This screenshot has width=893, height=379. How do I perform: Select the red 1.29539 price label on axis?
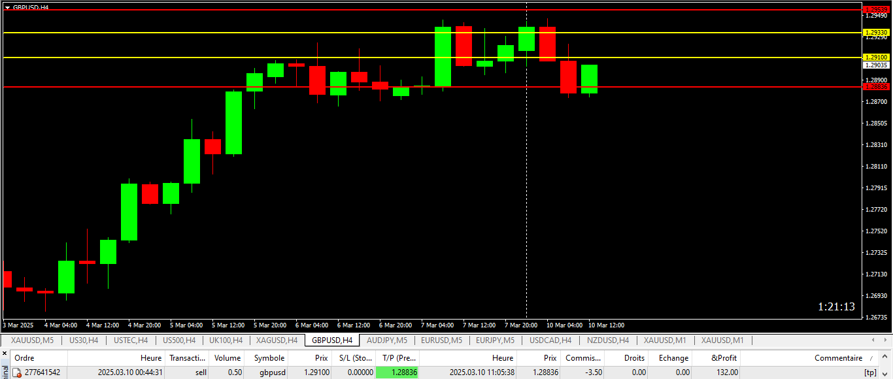click(877, 10)
